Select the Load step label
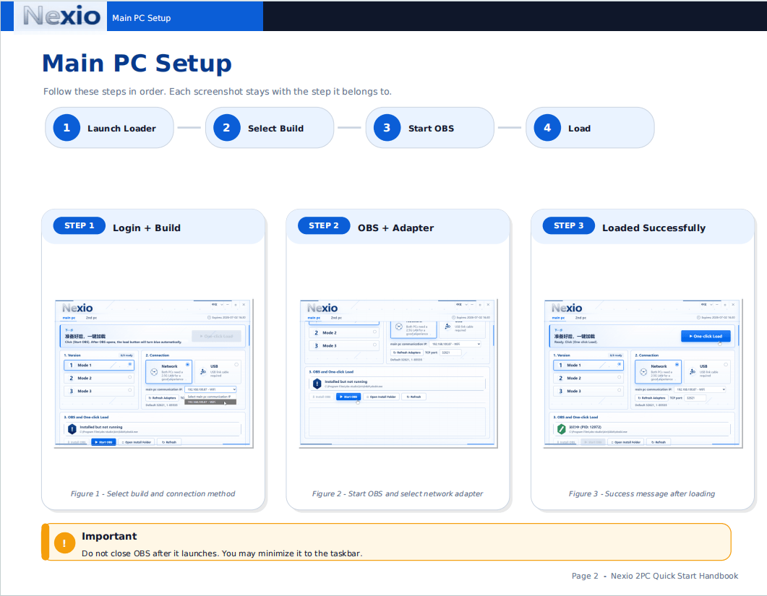 579,129
